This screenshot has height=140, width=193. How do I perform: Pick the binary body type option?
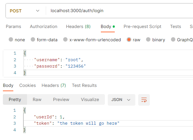point(148,40)
